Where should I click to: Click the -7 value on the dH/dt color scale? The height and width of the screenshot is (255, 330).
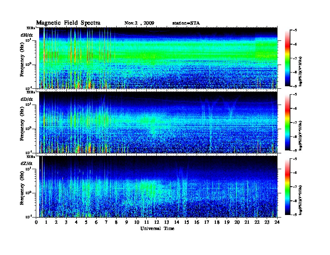click(295, 58)
